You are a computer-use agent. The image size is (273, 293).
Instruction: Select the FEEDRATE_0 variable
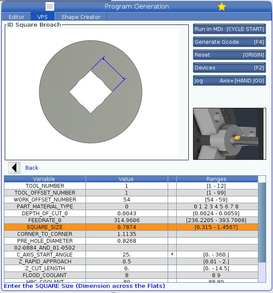click(45, 220)
